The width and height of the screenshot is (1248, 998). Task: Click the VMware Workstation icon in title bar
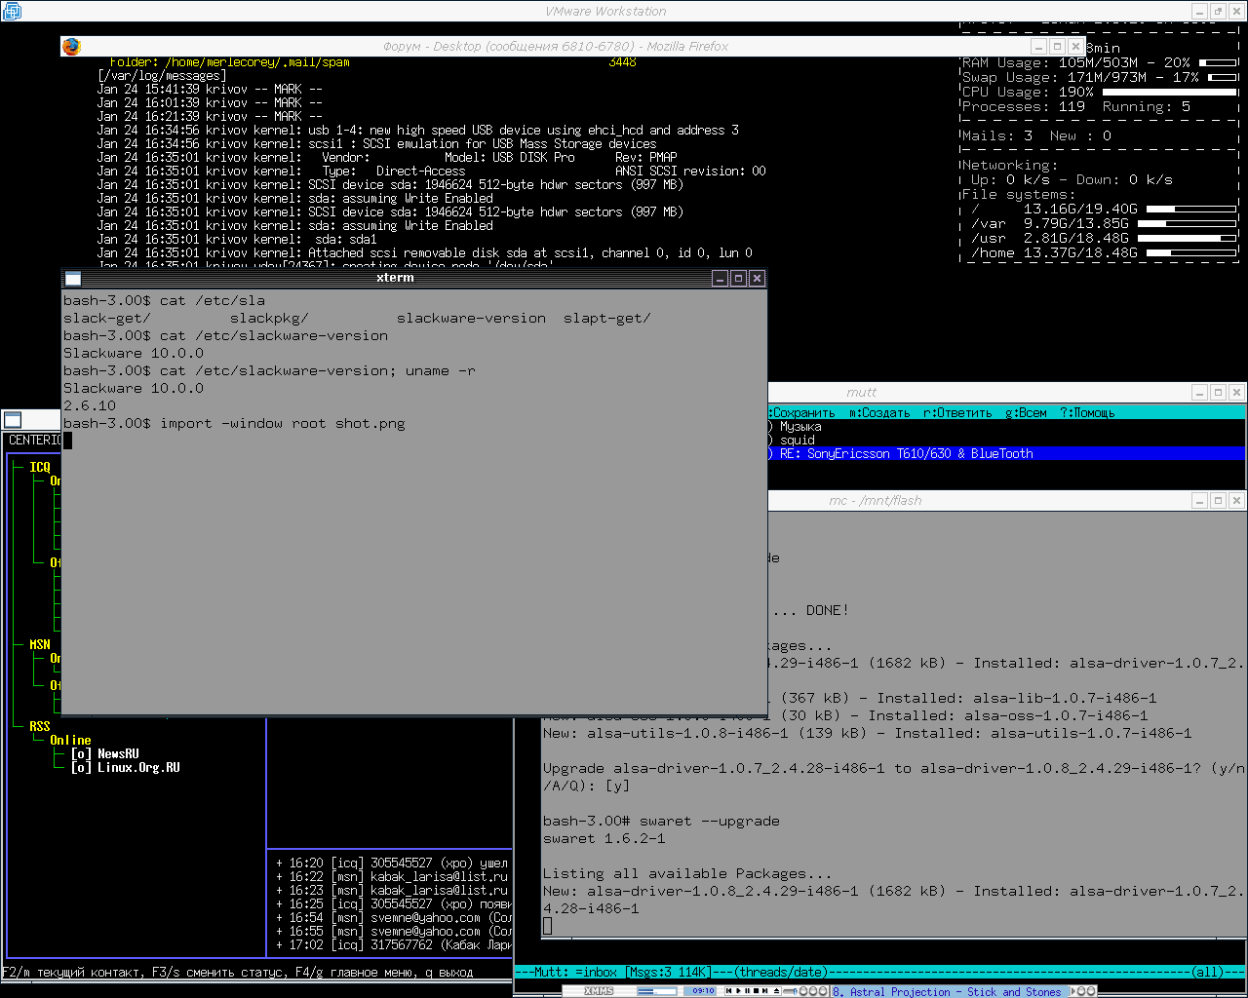pos(13,11)
